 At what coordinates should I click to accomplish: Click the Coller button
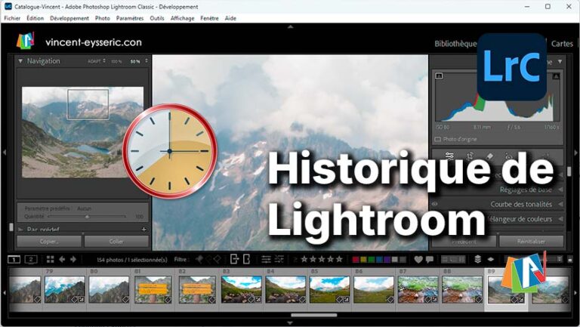click(x=116, y=242)
